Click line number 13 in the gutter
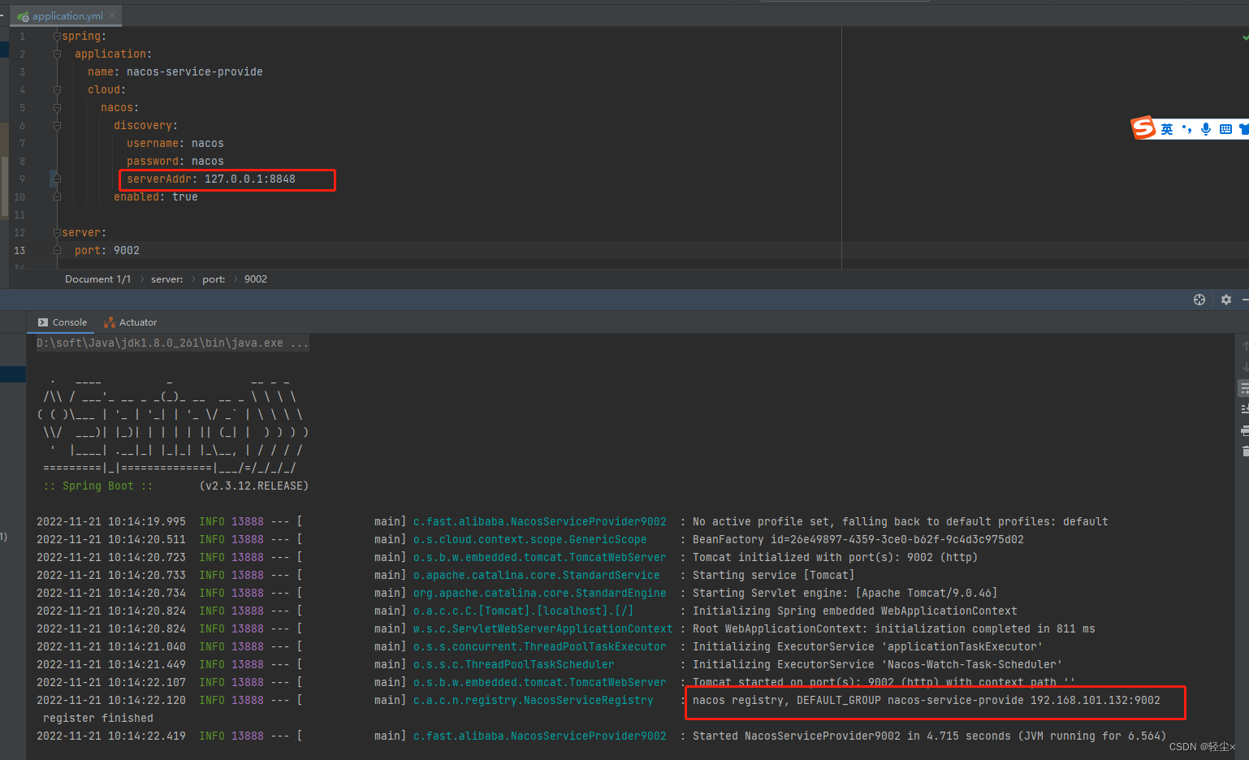The width and height of the screenshot is (1249, 760). click(x=19, y=251)
